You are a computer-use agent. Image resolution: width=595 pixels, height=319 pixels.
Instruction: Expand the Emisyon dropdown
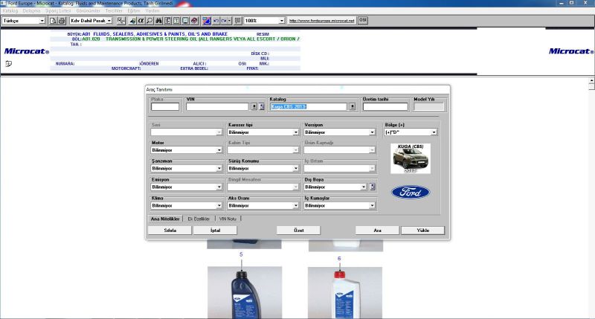219,187
